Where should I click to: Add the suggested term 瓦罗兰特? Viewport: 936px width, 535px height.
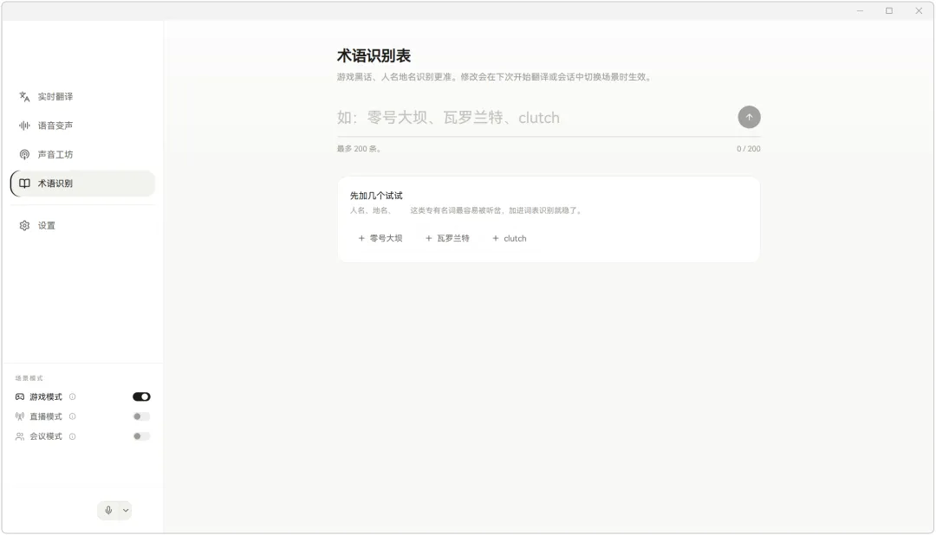[x=447, y=238]
